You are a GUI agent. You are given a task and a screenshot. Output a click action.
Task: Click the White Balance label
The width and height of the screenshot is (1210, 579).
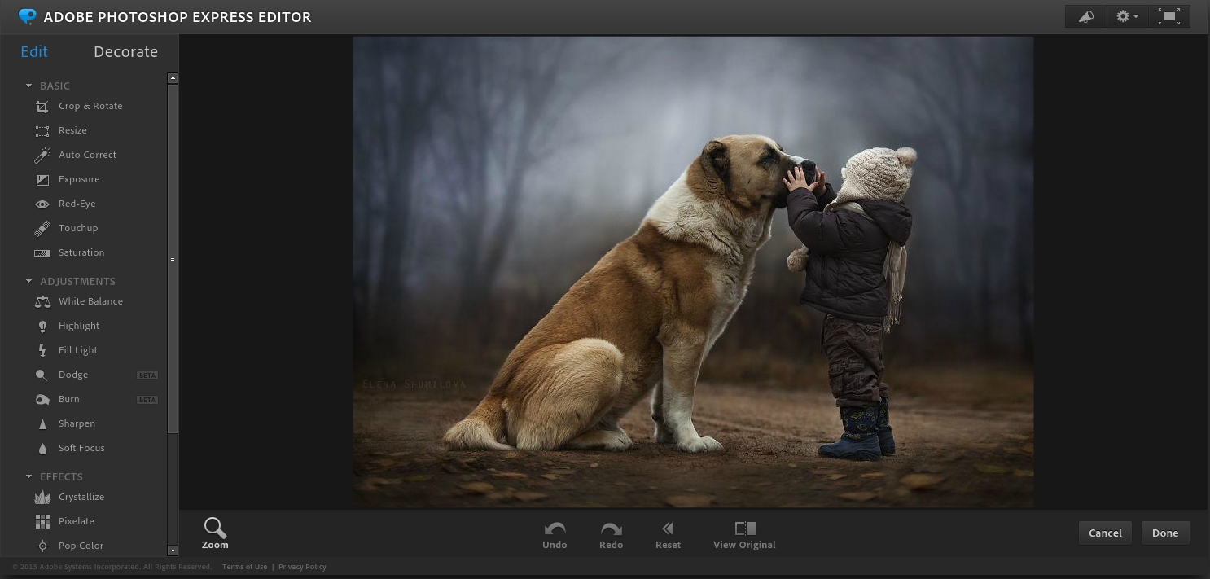click(x=90, y=301)
